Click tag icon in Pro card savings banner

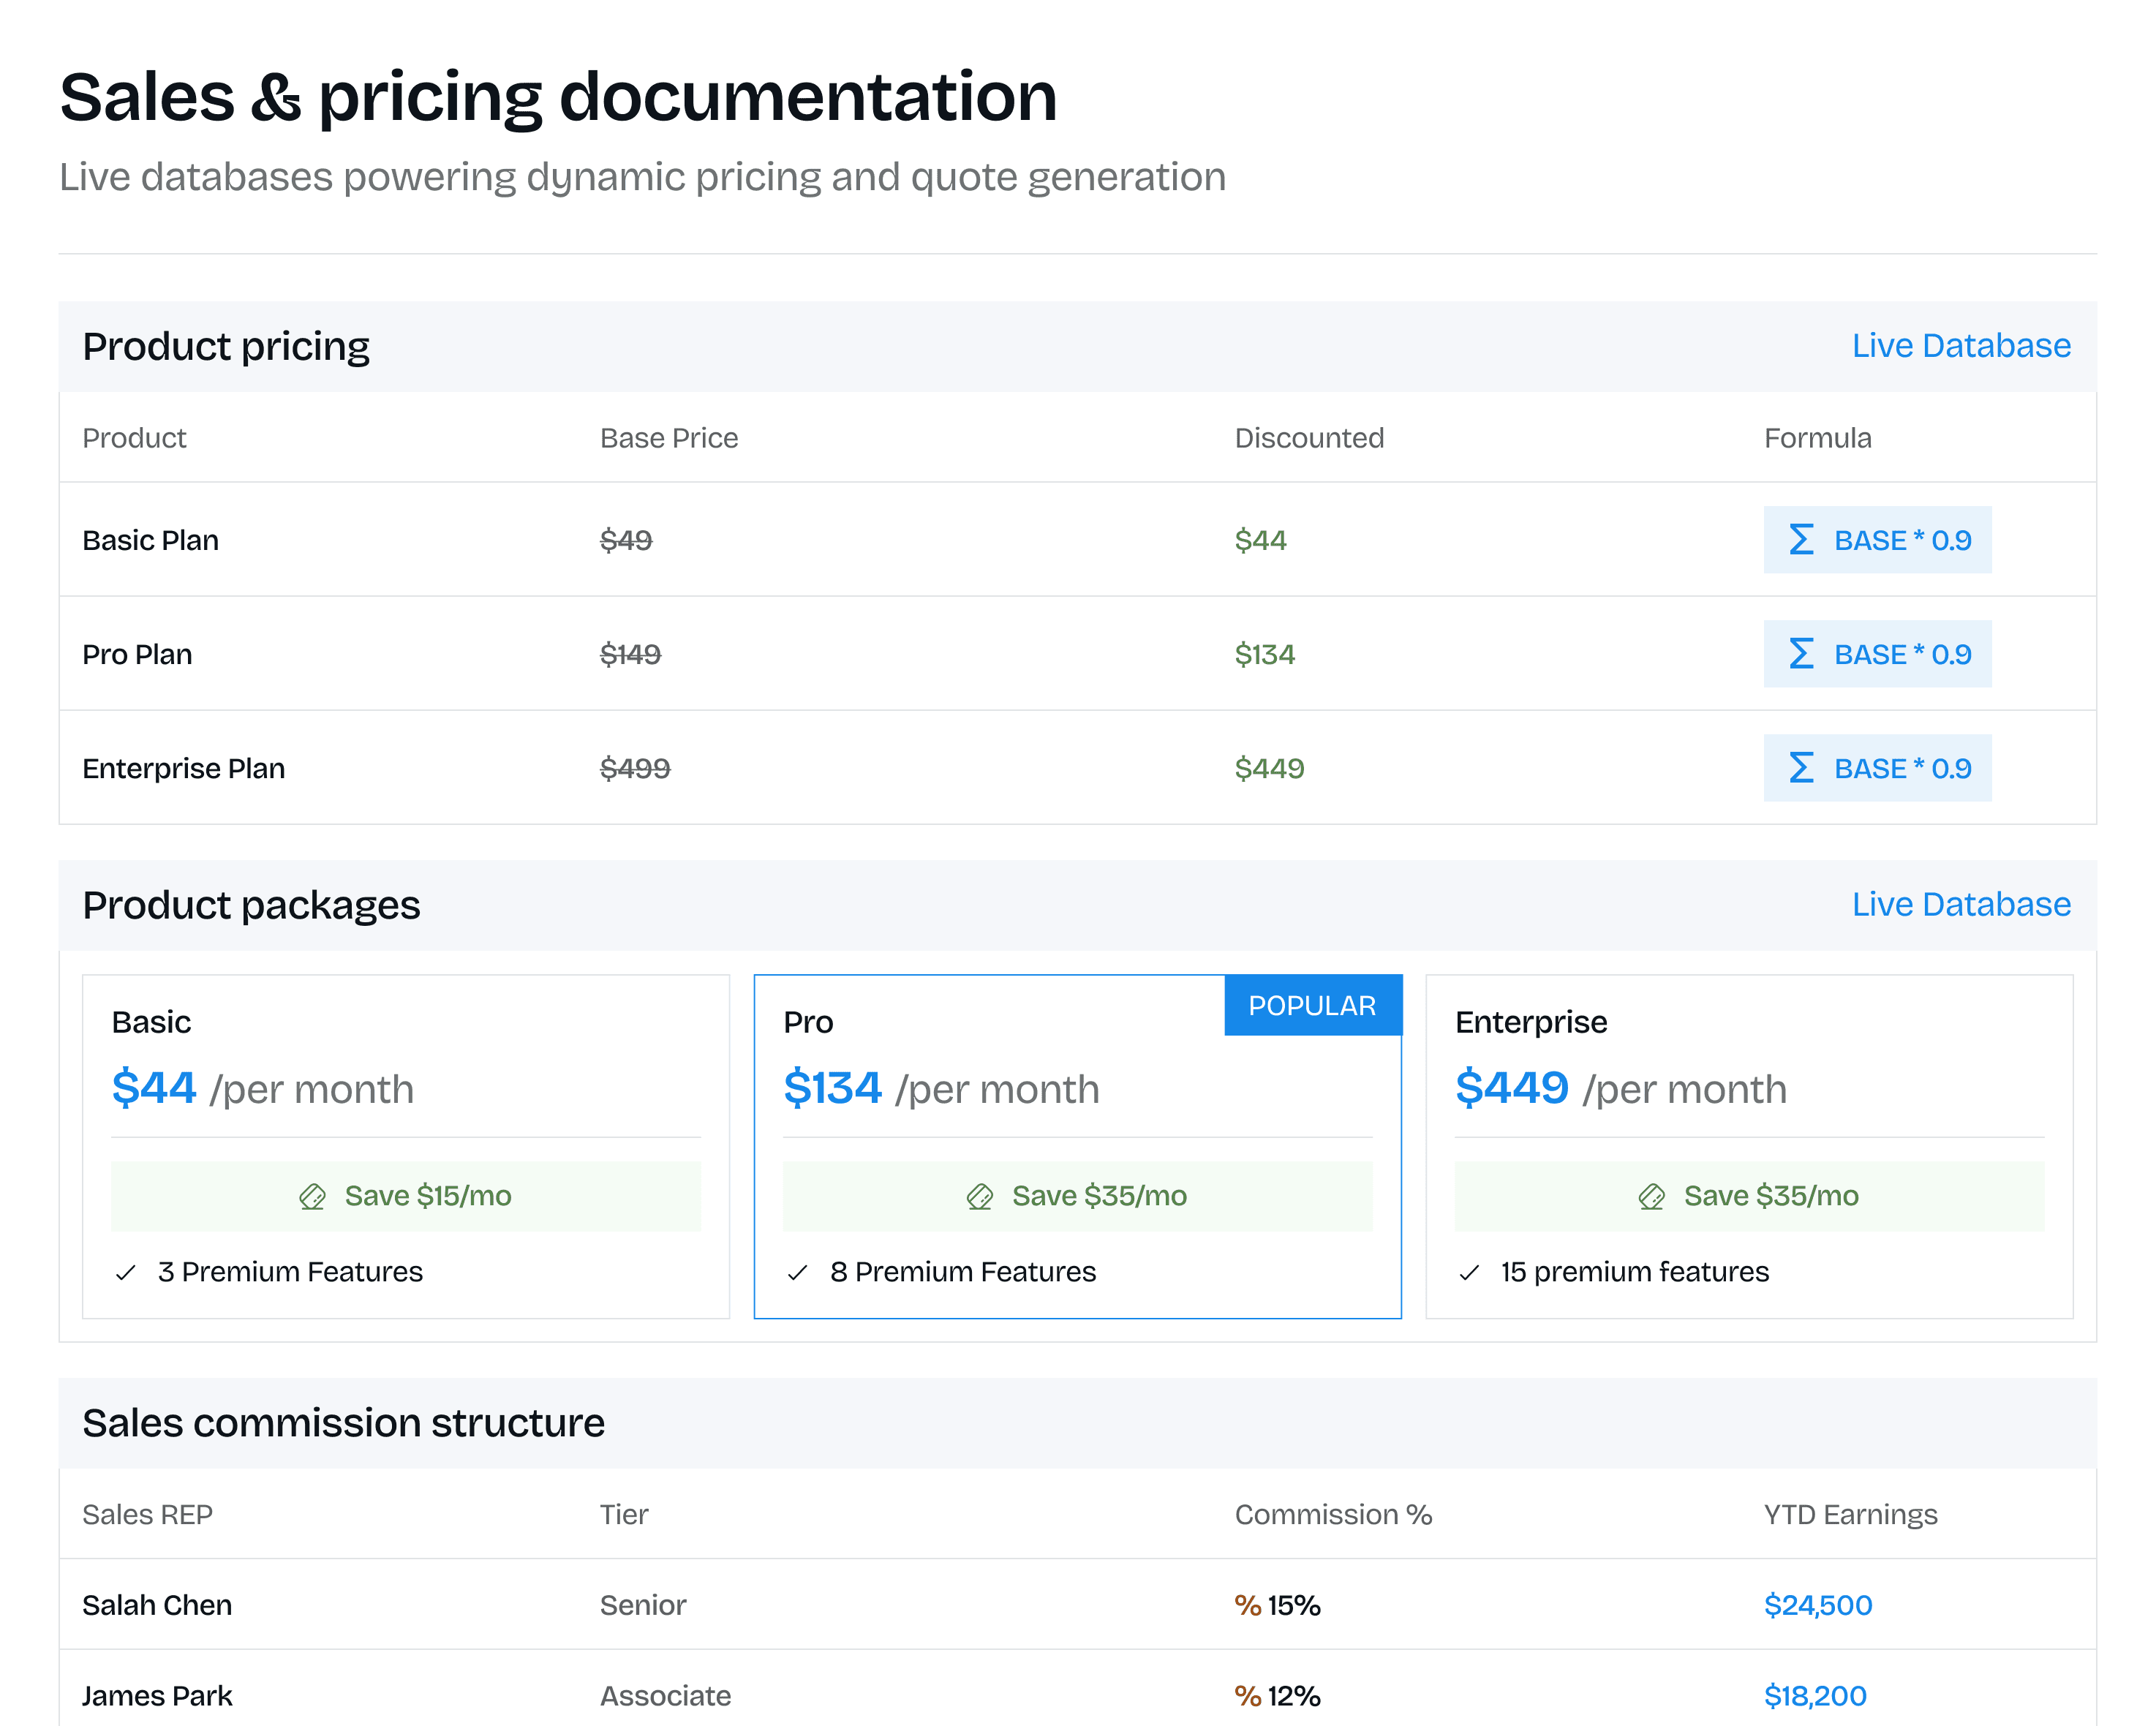(x=979, y=1196)
